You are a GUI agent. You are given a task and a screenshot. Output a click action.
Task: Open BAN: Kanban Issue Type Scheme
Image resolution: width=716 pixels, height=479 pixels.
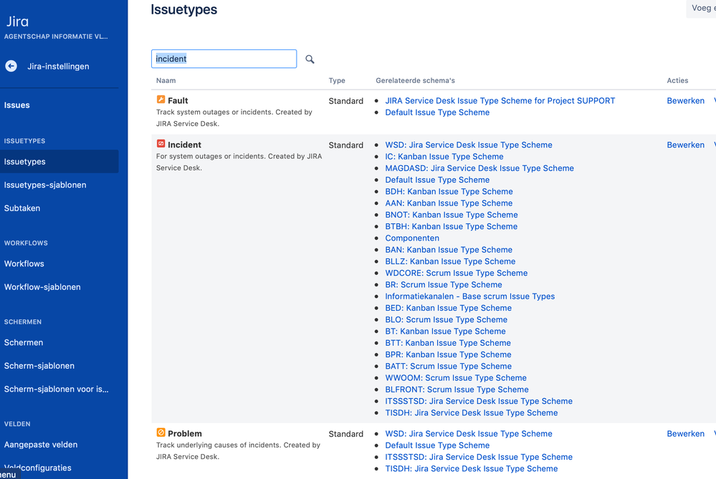click(449, 250)
